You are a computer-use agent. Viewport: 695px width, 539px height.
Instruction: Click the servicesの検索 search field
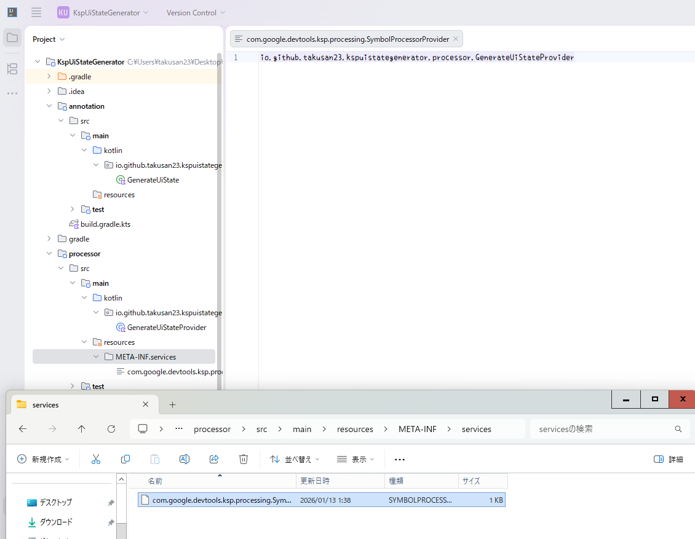[x=603, y=429]
